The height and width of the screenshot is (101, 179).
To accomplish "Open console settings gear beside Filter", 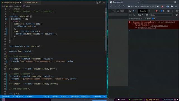I will pos(176,15).
